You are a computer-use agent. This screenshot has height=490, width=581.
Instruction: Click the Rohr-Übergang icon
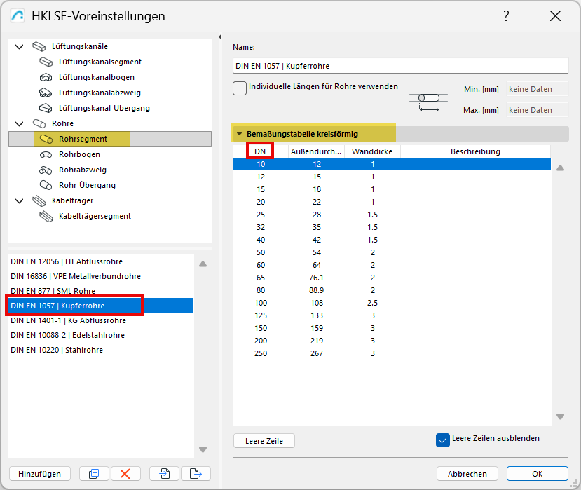(x=46, y=185)
